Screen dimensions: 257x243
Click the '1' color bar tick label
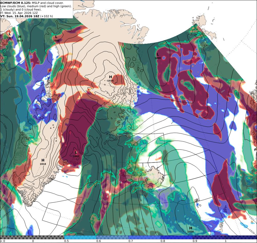coord(226,241)
